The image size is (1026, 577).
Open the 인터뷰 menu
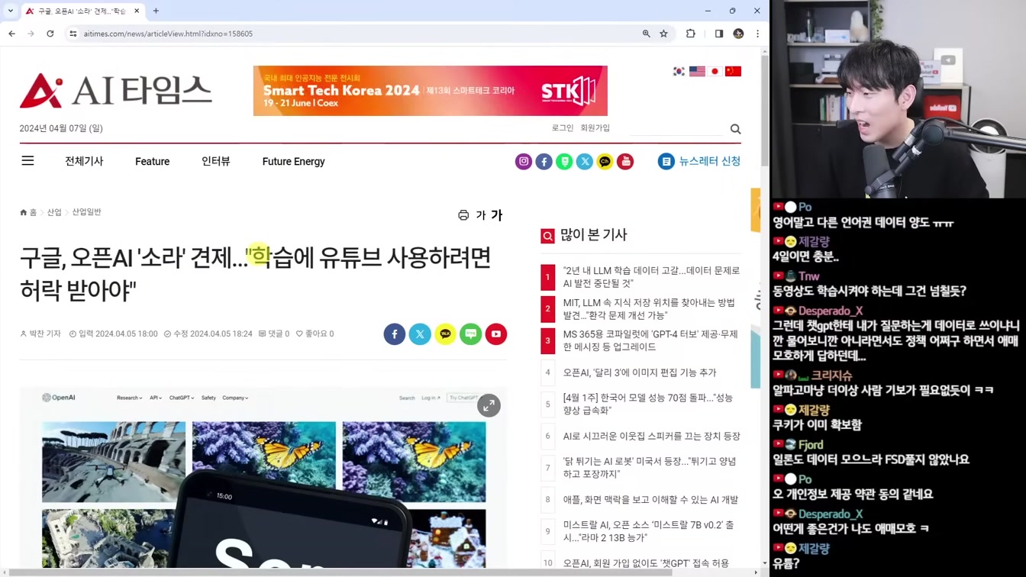pyautogui.click(x=216, y=161)
